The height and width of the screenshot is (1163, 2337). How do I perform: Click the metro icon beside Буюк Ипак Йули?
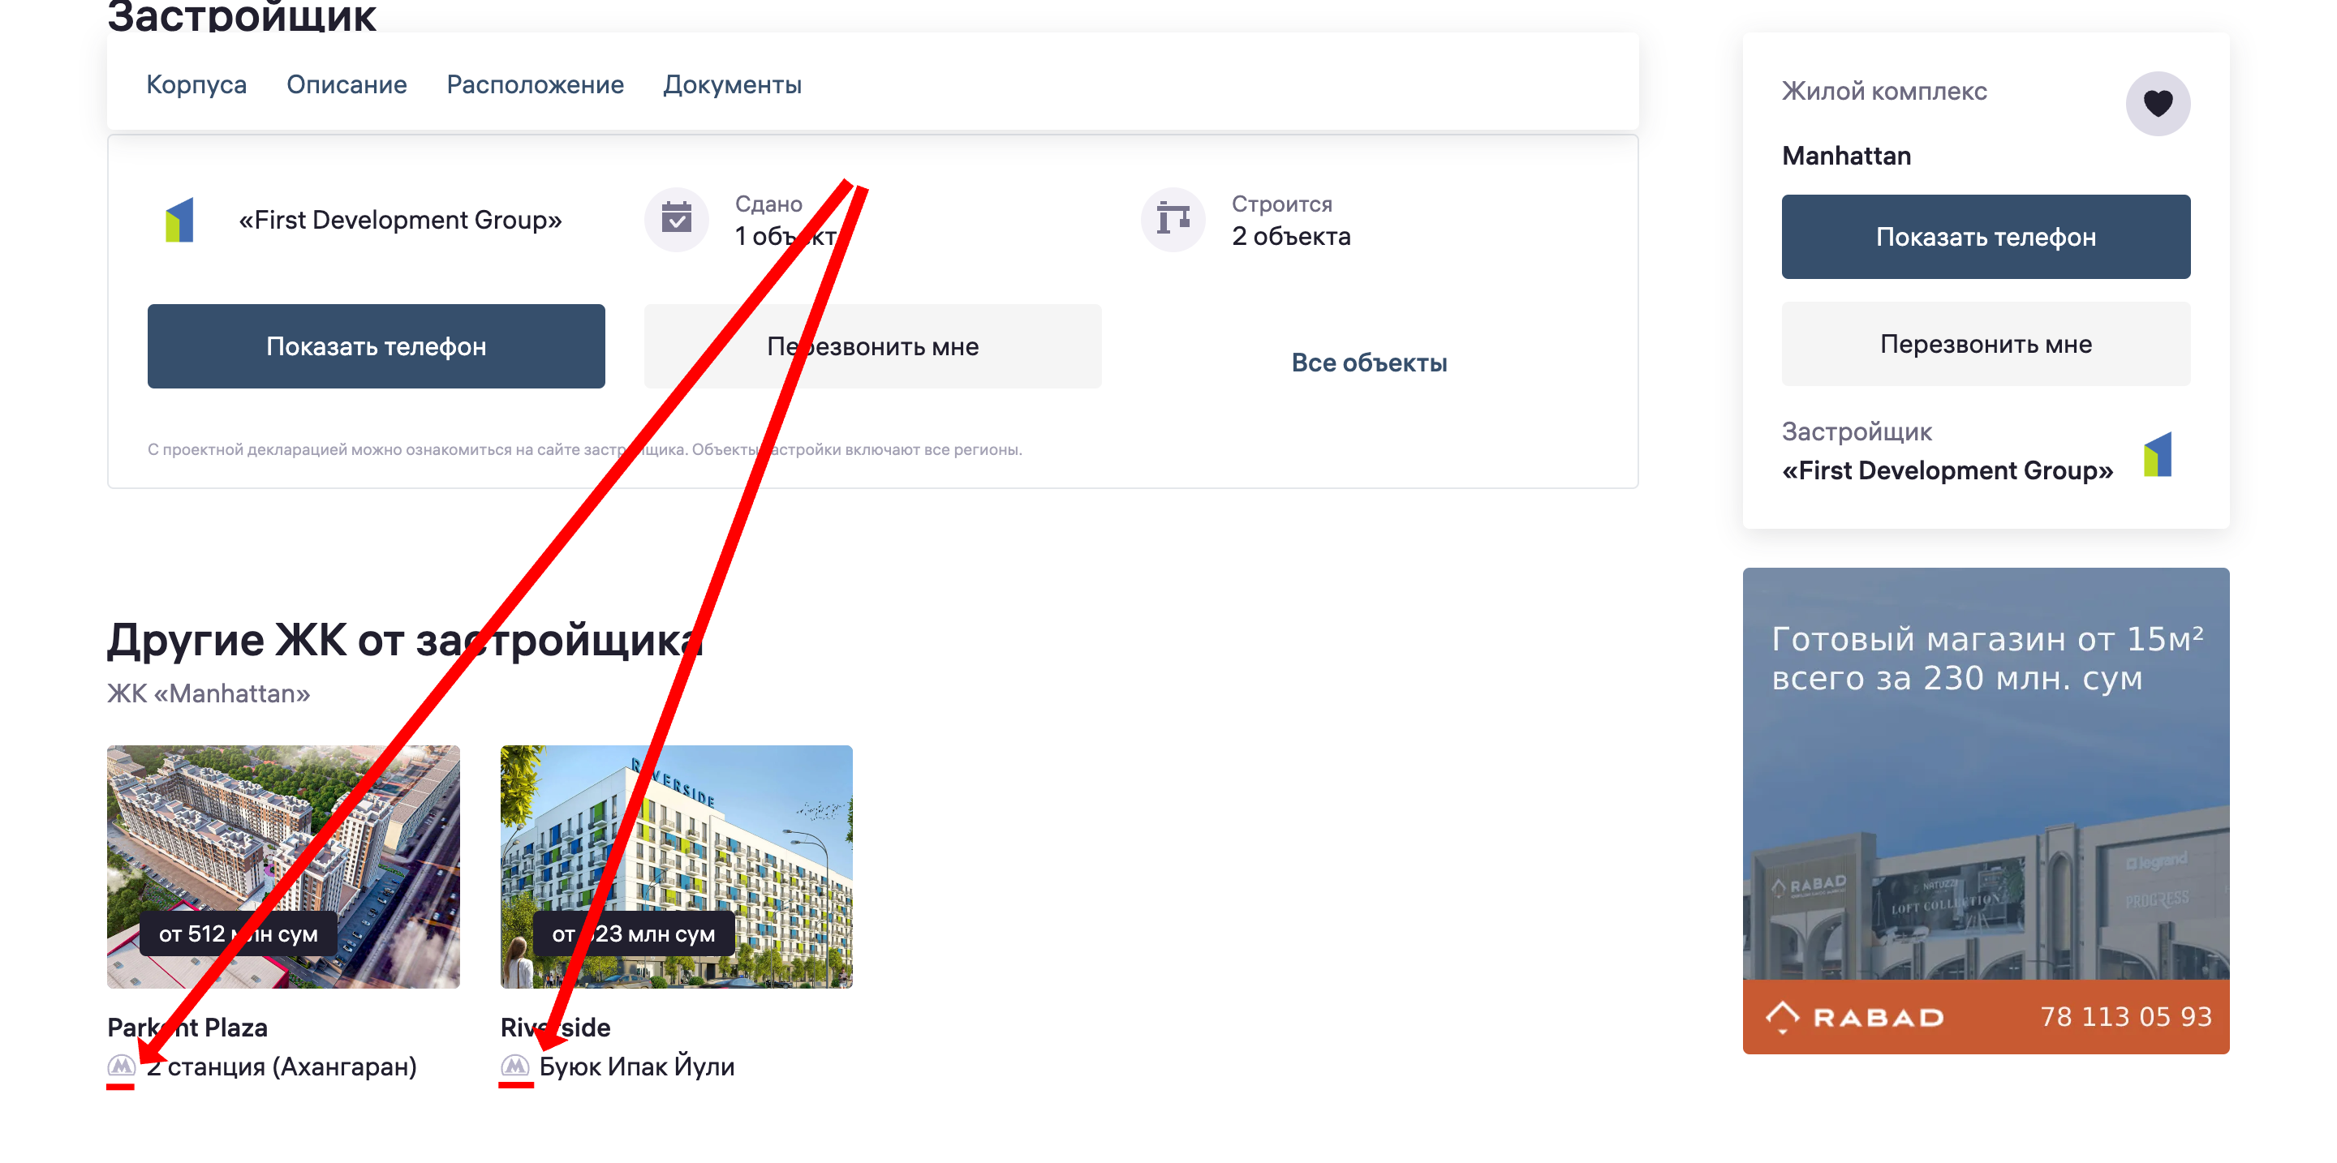point(515,1066)
